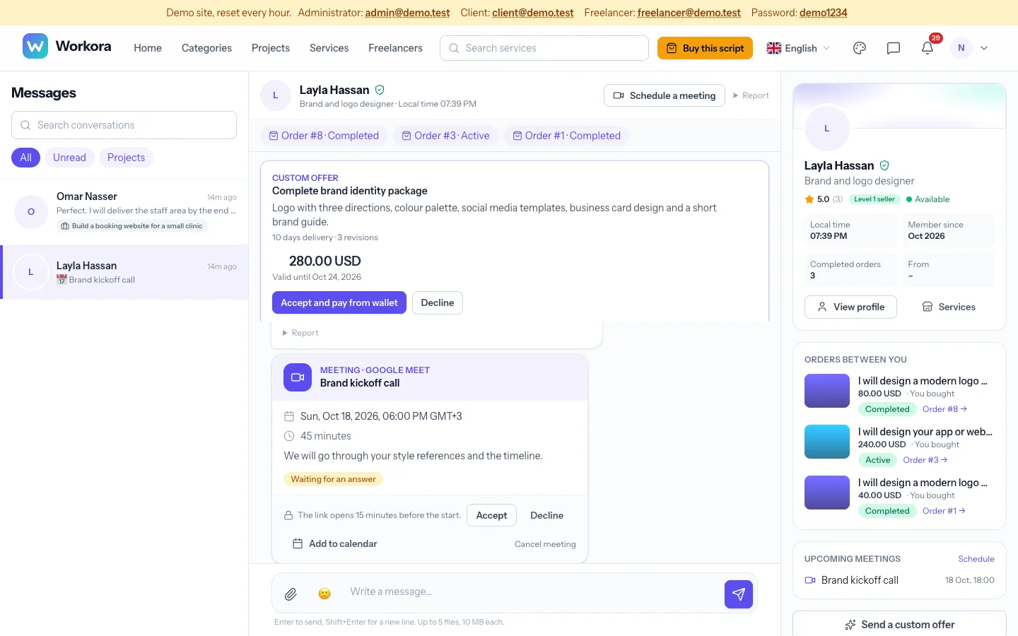Click Schedule link in Upcoming meetings
Image resolution: width=1018 pixels, height=636 pixels.
coord(976,559)
